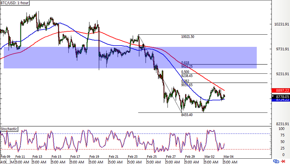Click the red 8897.22 moving average price tag
The width and height of the screenshot is (290, 164).
click(x=281, y=91)
